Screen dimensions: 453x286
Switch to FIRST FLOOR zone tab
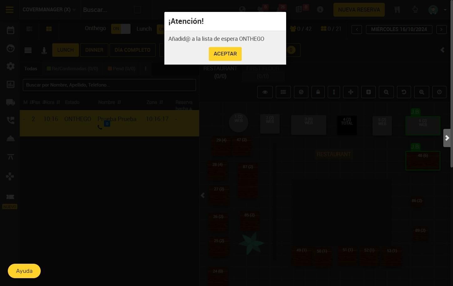[263, 72]
